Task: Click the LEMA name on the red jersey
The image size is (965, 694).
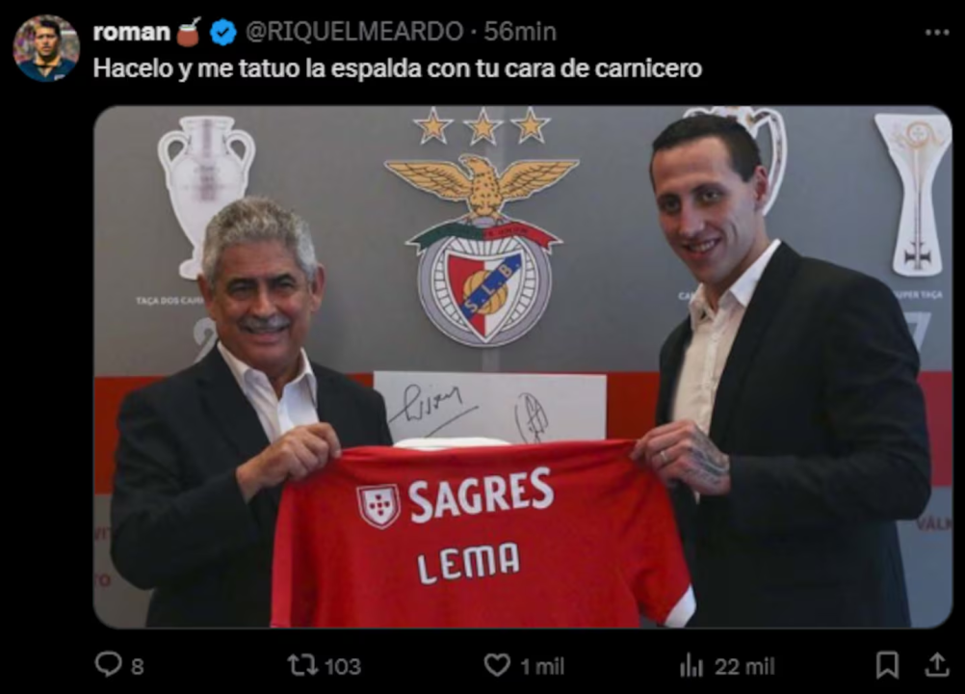Action: pos(468,563)
